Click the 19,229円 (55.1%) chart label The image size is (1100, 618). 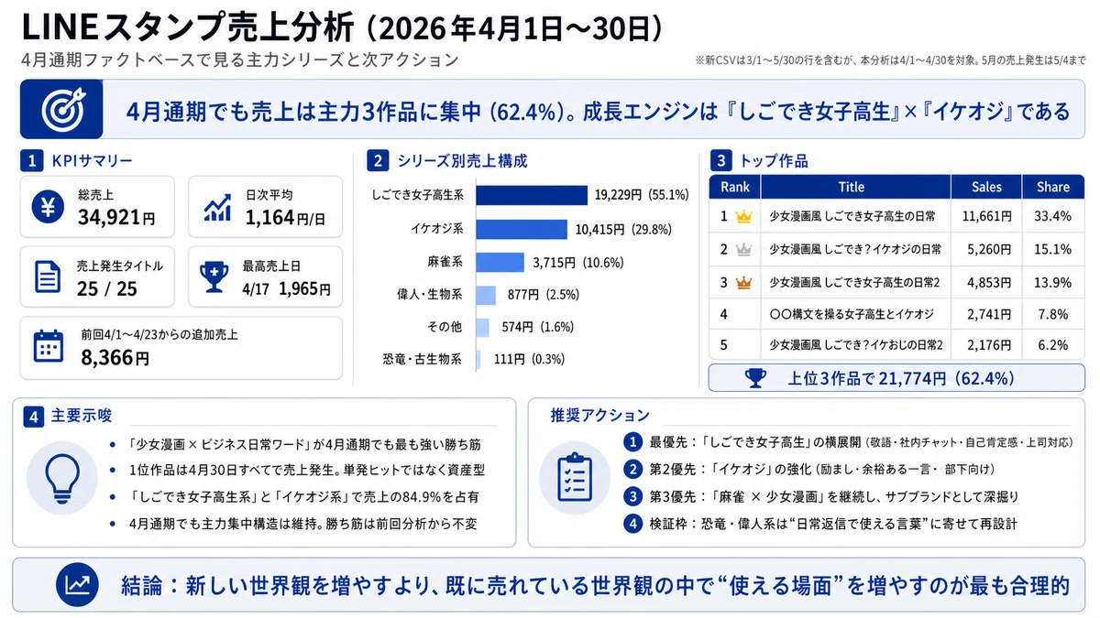coord(642,195)
